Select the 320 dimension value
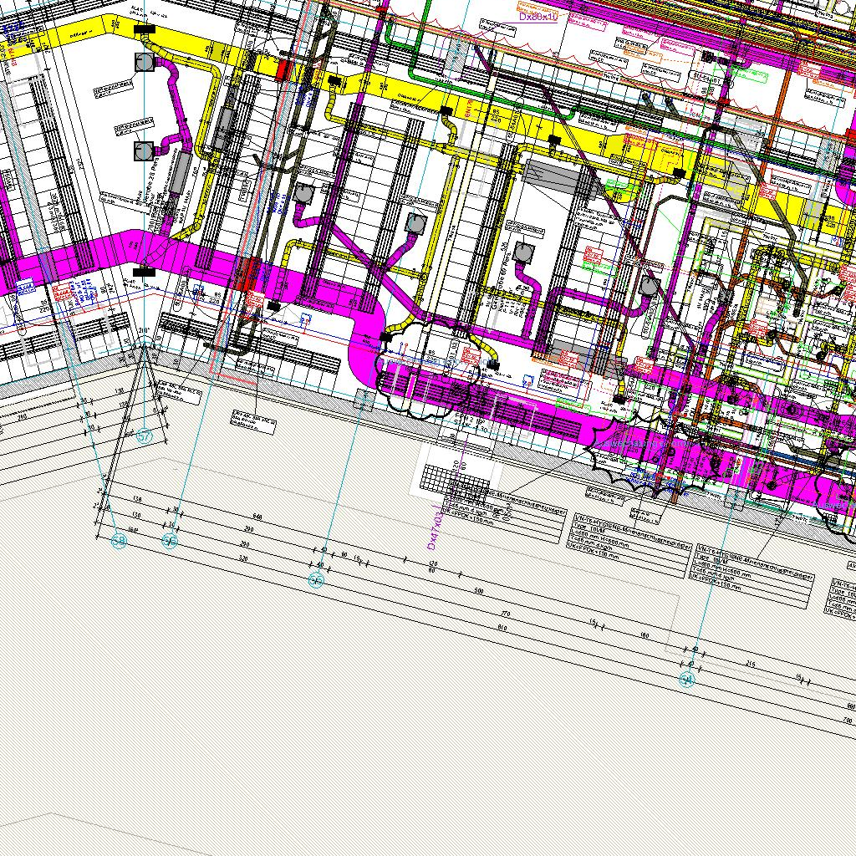Viewport: 856px width, 856px height. click(x=243, y=557)
